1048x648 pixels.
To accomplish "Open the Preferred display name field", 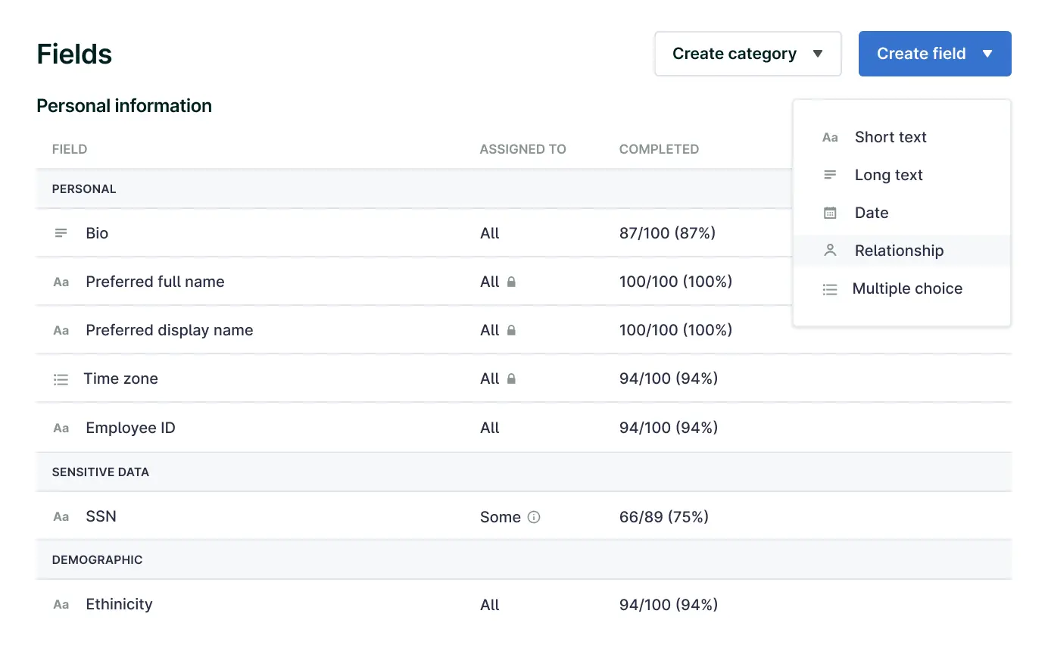I will point(169,330).
